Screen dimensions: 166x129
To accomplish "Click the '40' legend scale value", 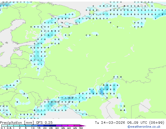I will click(x=69, y=128).
